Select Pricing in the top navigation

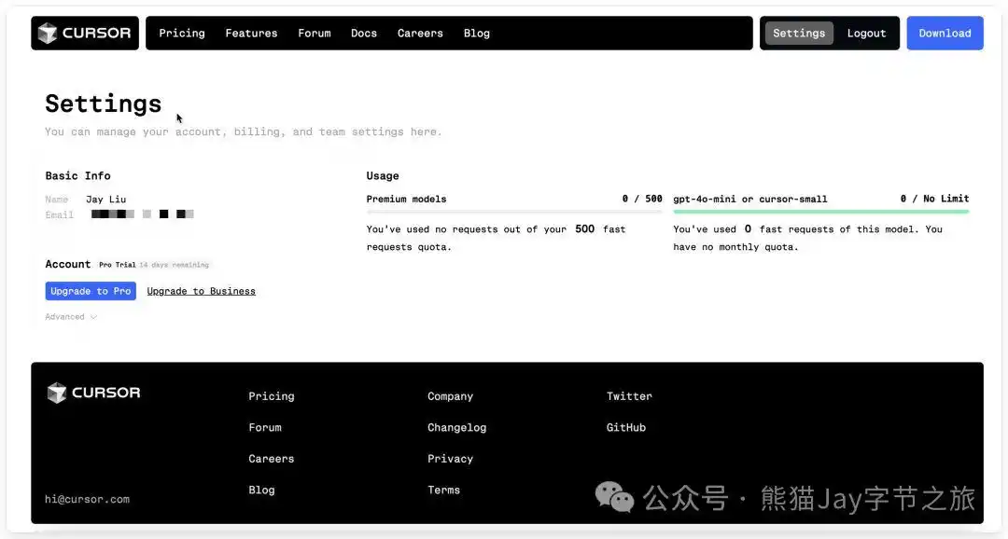click(181, 33)
